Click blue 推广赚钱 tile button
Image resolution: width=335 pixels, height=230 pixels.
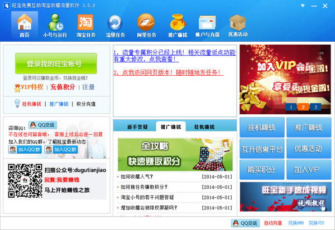point(309,128)
